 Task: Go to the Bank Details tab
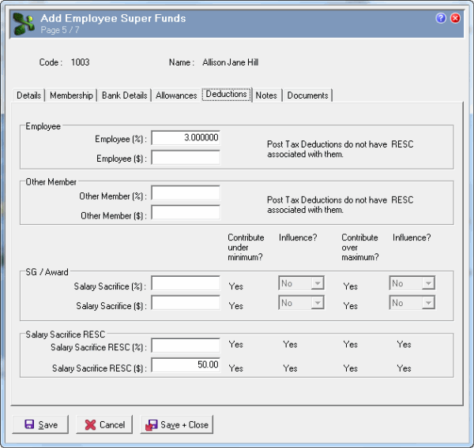[x=125, y=95]
